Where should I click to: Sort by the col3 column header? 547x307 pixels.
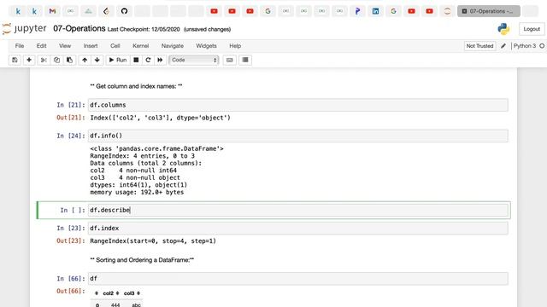pos(132,293)
